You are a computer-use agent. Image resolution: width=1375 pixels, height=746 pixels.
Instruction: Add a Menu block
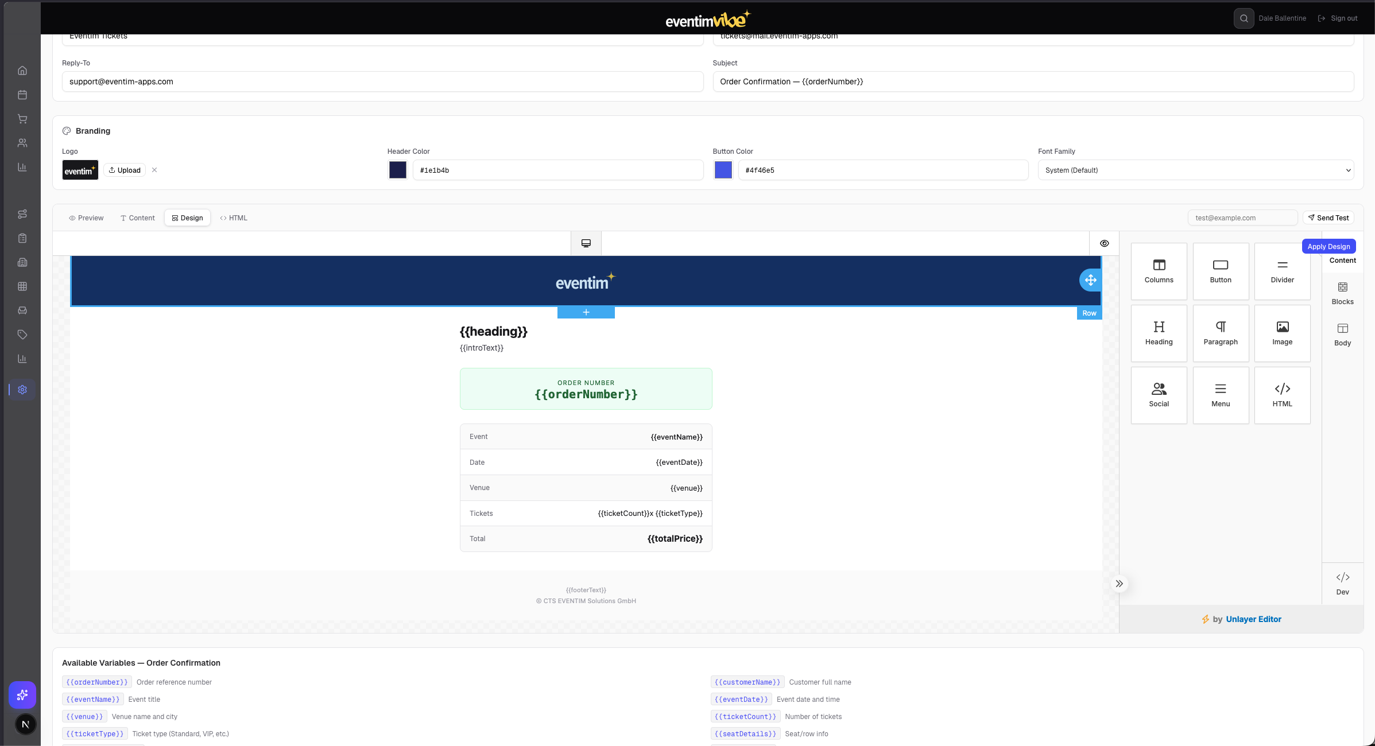click(1221, 395)
